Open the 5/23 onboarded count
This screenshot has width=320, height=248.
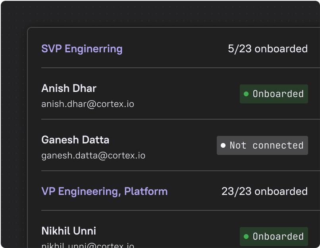(x=268, y=49)
